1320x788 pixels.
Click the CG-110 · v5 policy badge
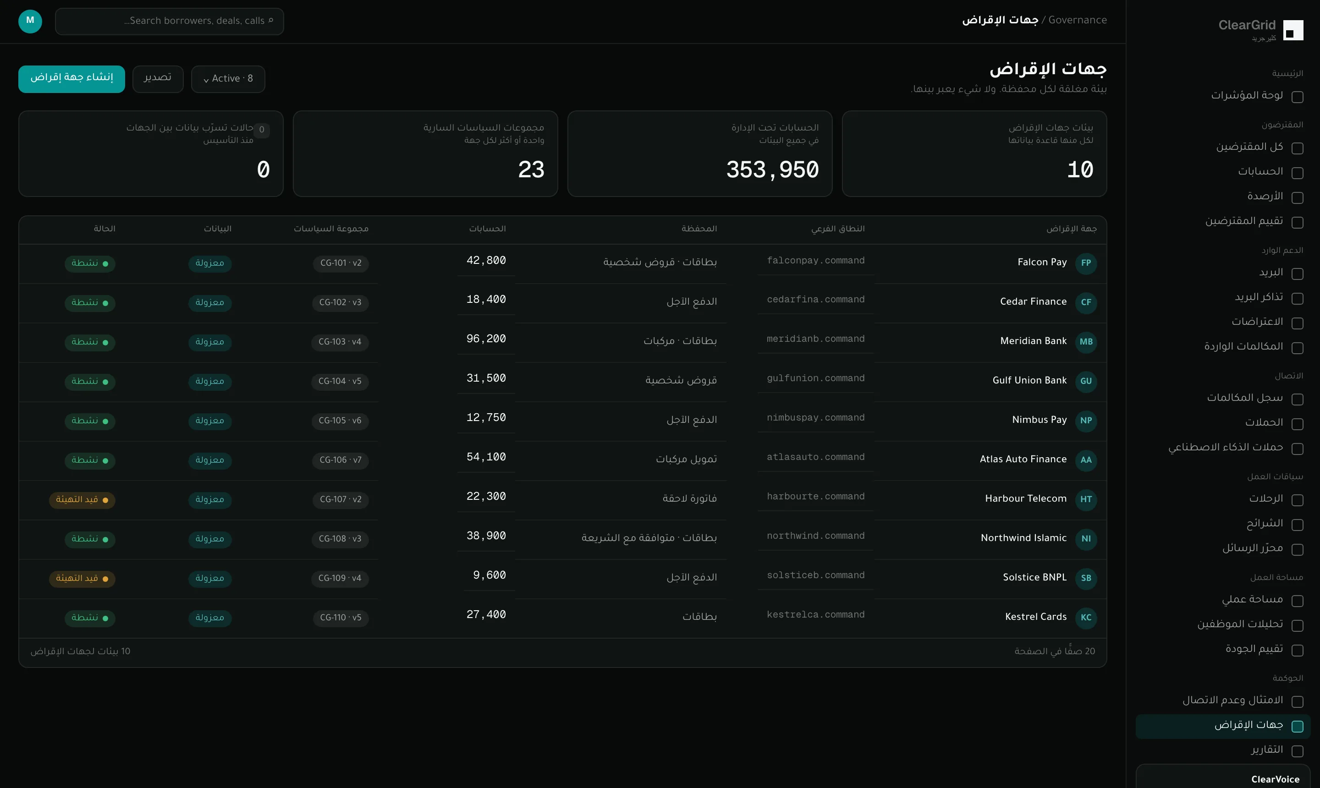(x=341, y=618)
